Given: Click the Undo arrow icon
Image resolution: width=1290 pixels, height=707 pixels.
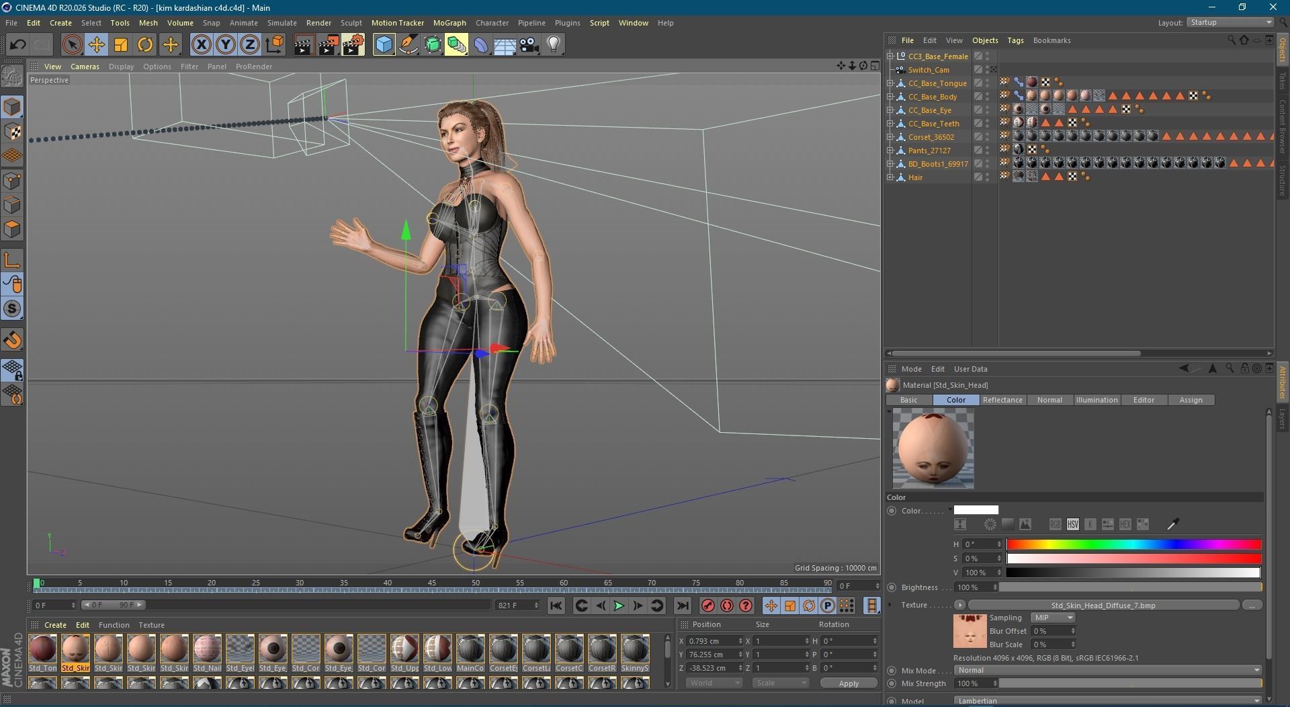Looking at the screenshot, I should [18, 45].
